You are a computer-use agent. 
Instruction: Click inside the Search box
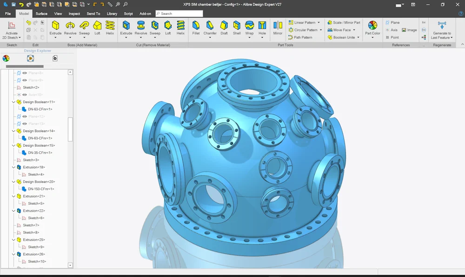pos(179,13)
